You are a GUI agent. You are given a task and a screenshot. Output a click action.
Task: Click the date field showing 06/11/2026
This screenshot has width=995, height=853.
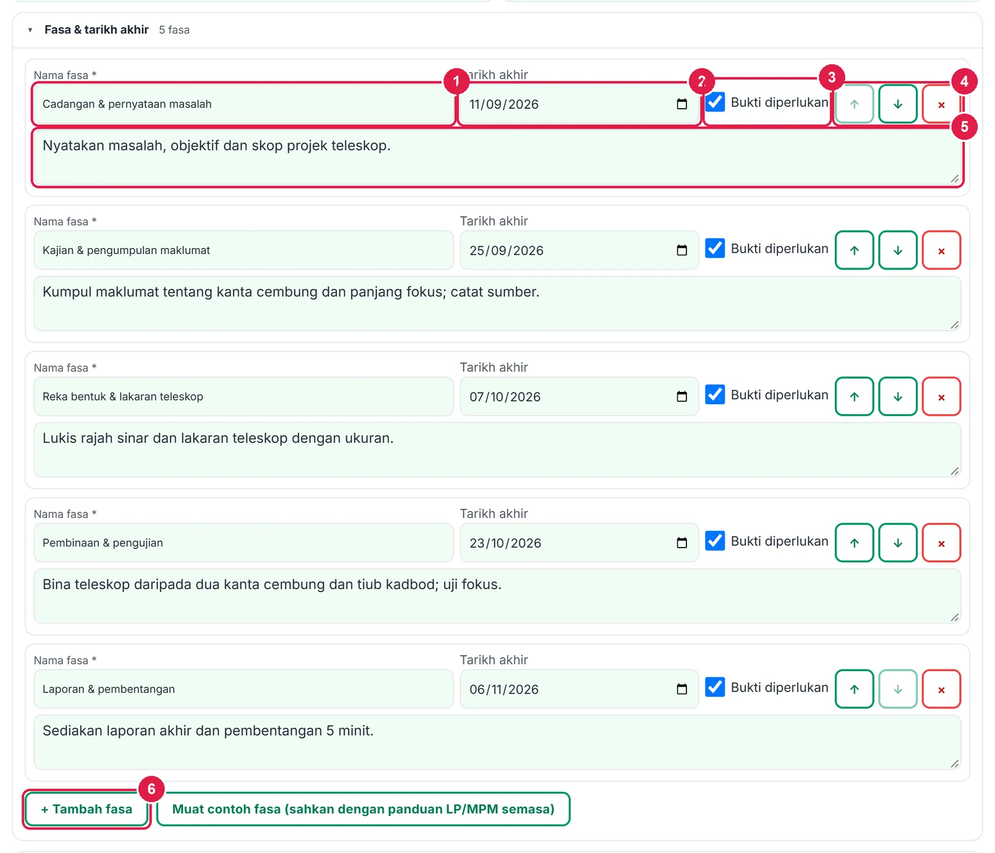579,689
